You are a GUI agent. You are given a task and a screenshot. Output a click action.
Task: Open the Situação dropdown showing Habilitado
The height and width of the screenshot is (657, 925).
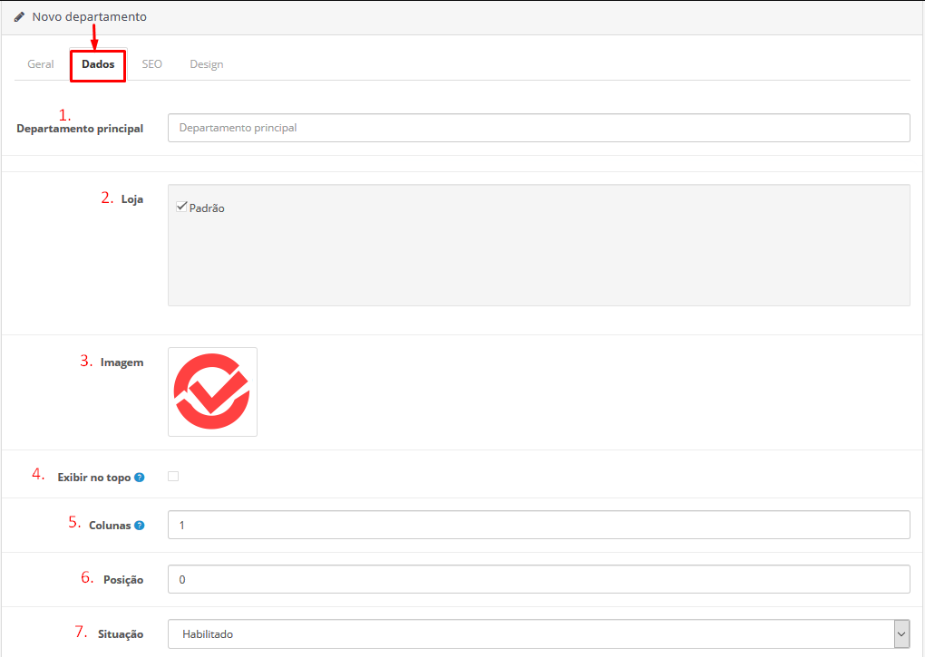[x=539, y=634]
